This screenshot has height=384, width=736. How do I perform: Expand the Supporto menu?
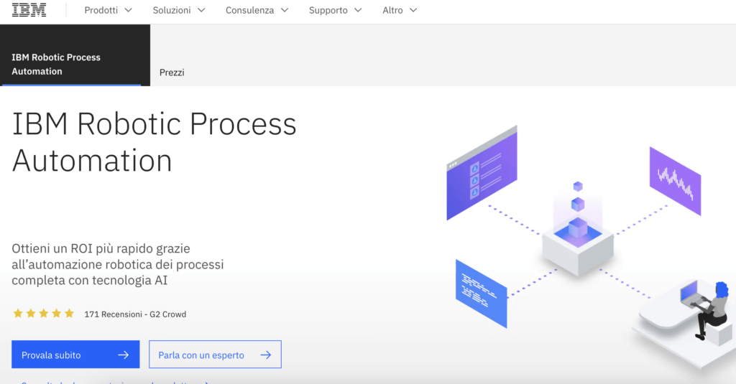335,11
